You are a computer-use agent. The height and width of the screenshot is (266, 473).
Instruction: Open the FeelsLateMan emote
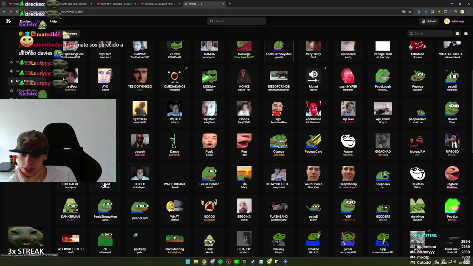pos(209,177)
